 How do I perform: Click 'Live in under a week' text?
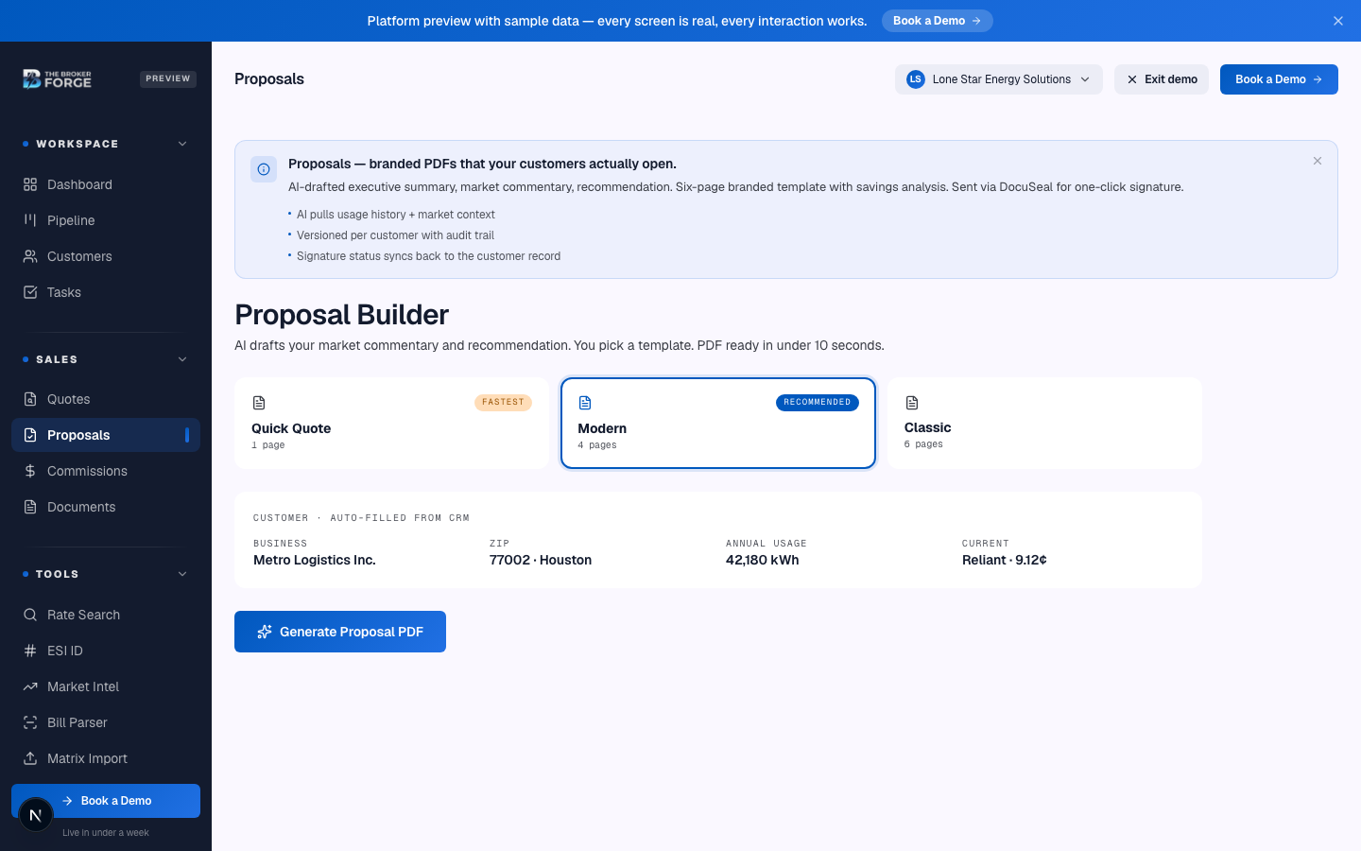(x=106, y=833)
